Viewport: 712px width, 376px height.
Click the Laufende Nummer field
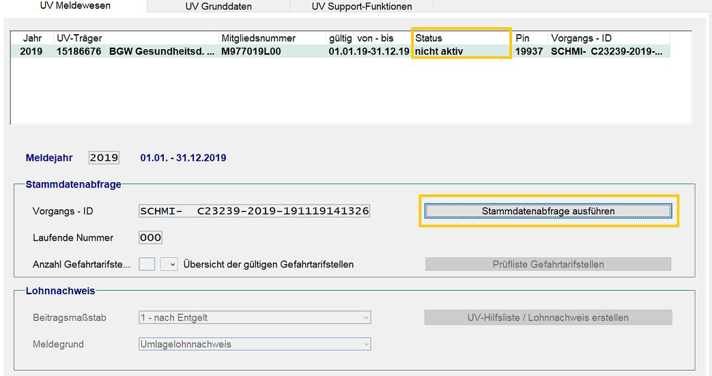click(150, 237)
